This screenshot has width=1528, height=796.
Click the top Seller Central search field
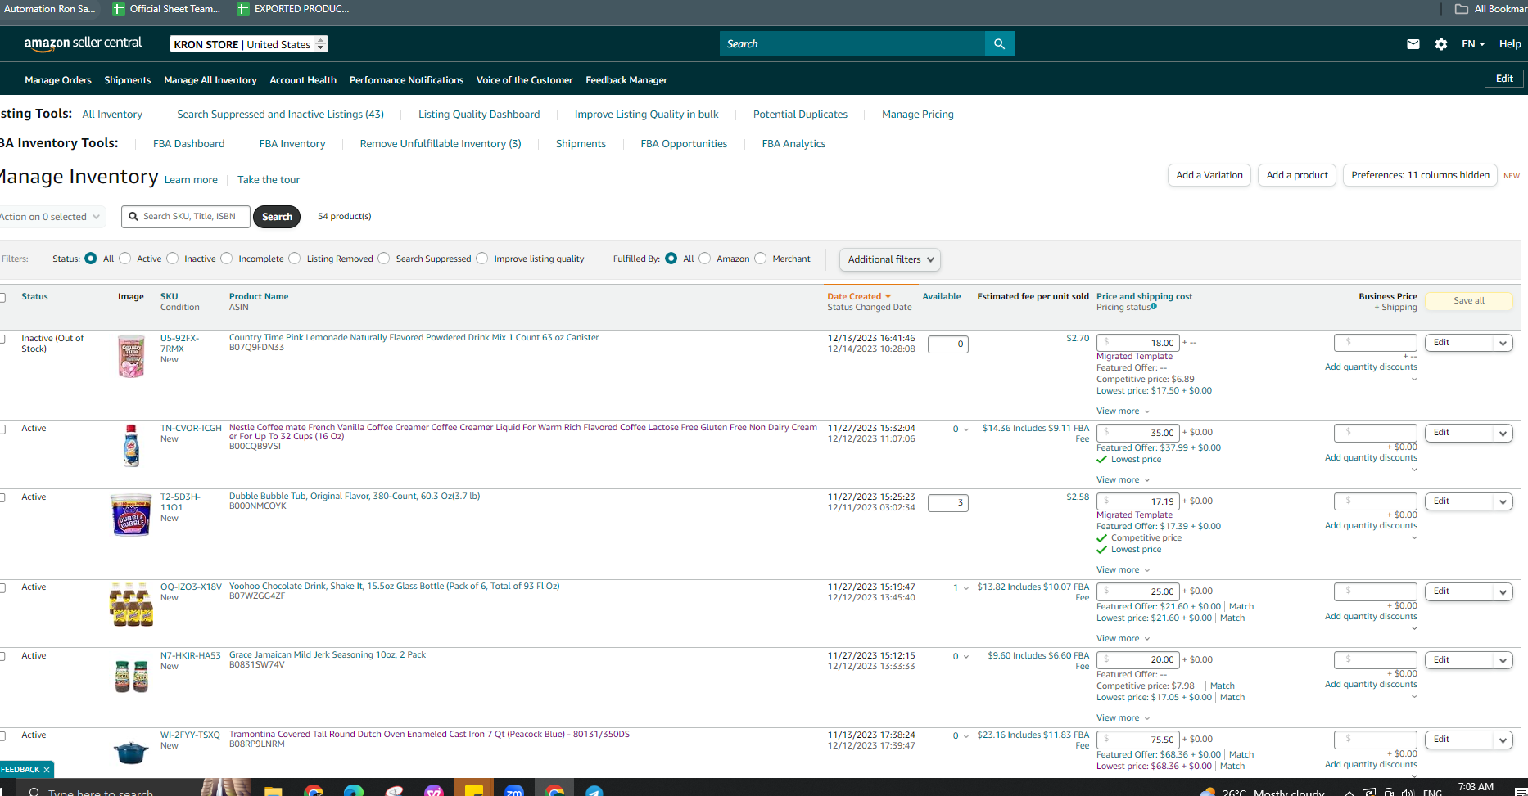[x=852, y=44]
